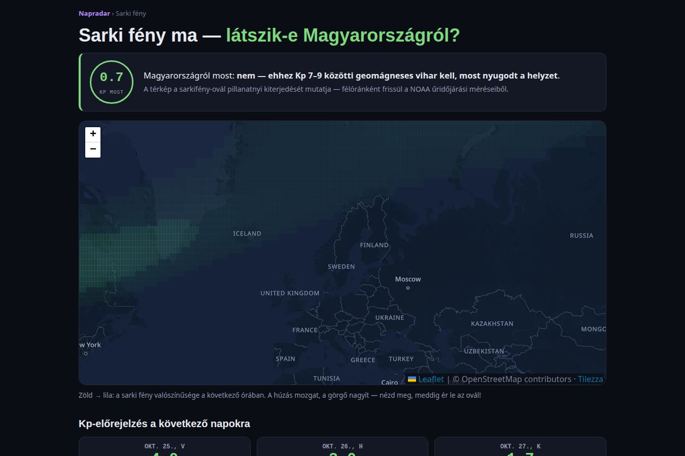Image resolution: width=685 pixels, height=456 pixels.
Task: Click the KAZAKHSTAN map label
Action: [x=492, y=323]
